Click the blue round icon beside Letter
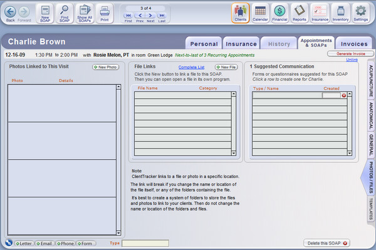This screenshot has height=250, width=376. 9,242
